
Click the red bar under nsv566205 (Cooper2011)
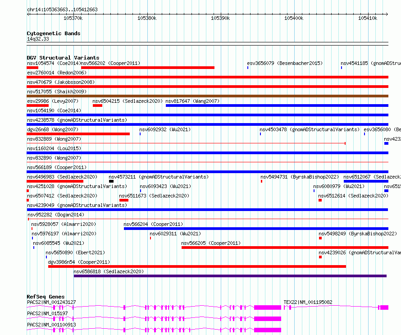point(285,248)
